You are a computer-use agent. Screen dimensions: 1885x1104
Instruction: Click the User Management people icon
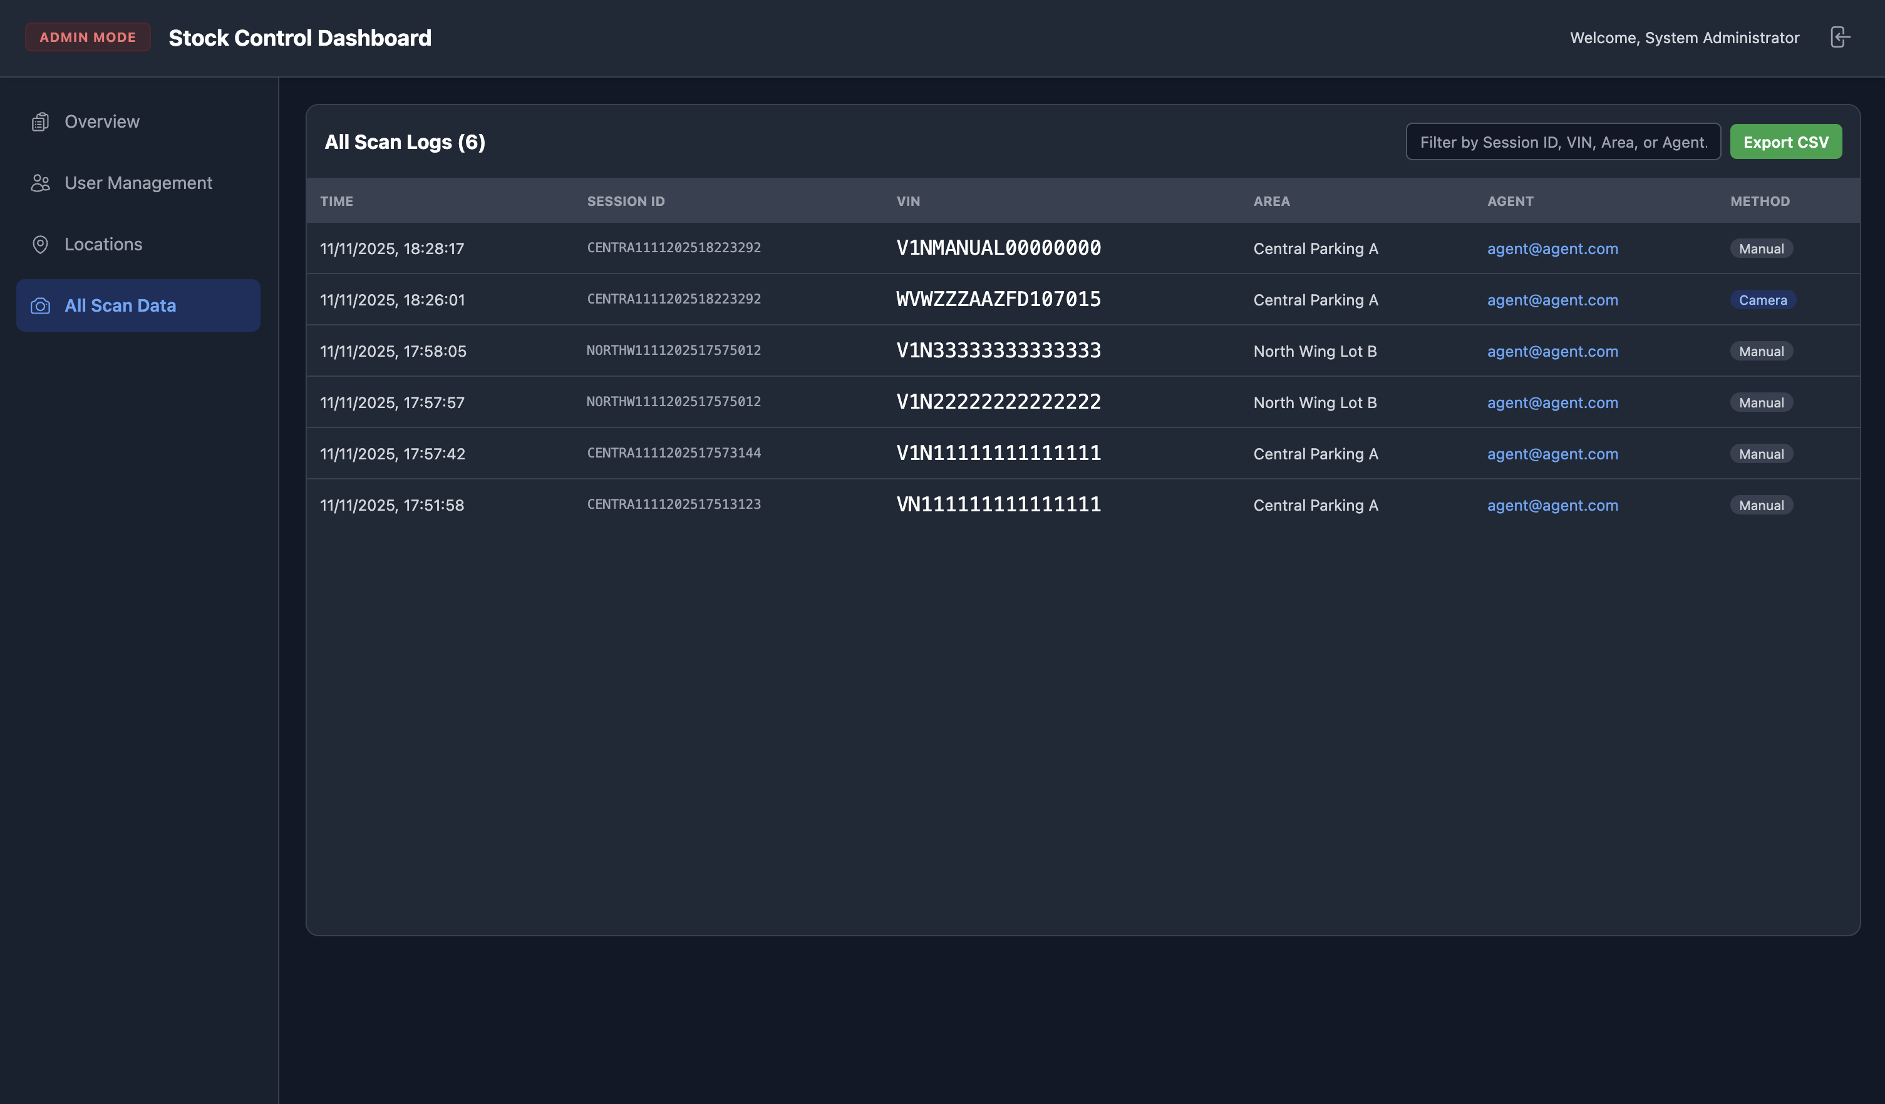click(40, 183)
